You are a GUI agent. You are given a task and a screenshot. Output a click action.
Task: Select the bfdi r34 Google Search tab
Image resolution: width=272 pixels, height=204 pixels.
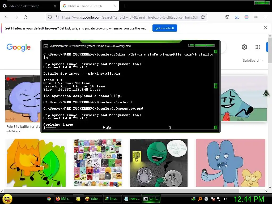tap(90, 6)
